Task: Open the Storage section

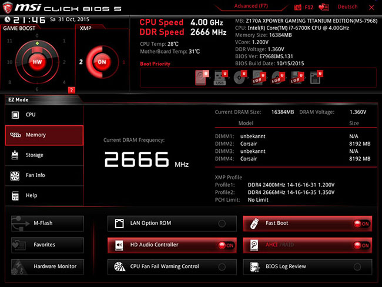Action: [44, 155]
